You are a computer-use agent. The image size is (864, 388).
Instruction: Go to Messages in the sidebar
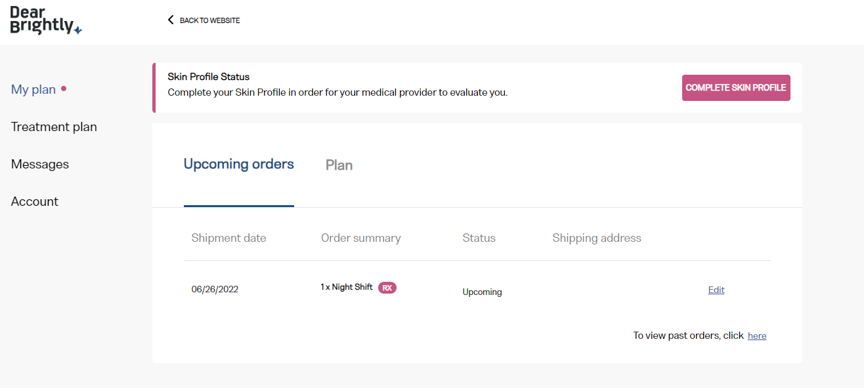pyautogui.click(x=40, y=164)
